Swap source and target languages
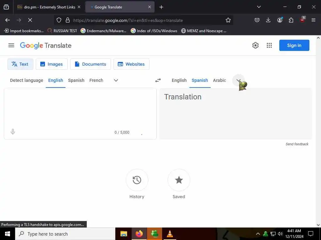Viewport: 321px width, 240px height. (x=158, y=80)
